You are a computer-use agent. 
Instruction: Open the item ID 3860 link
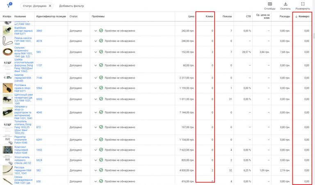39,31
